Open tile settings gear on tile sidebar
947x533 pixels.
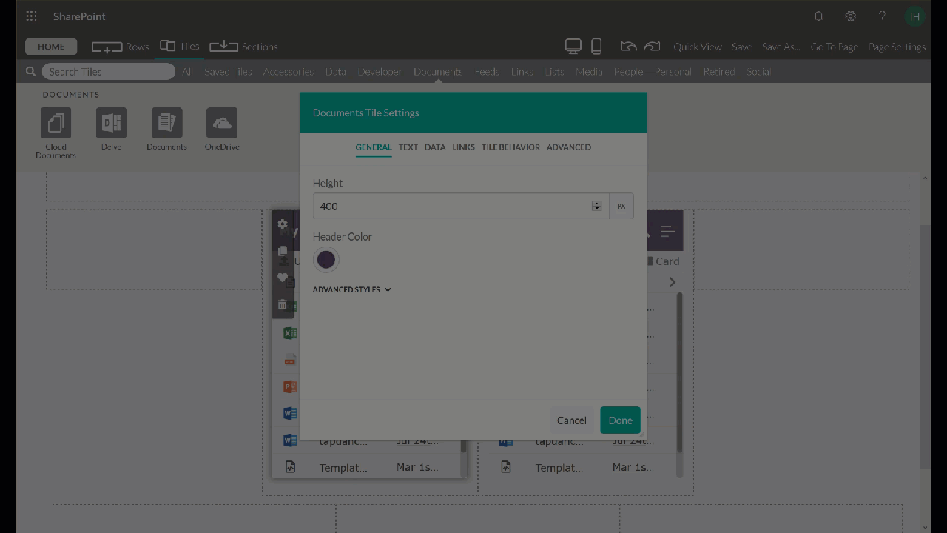(283, 224)
